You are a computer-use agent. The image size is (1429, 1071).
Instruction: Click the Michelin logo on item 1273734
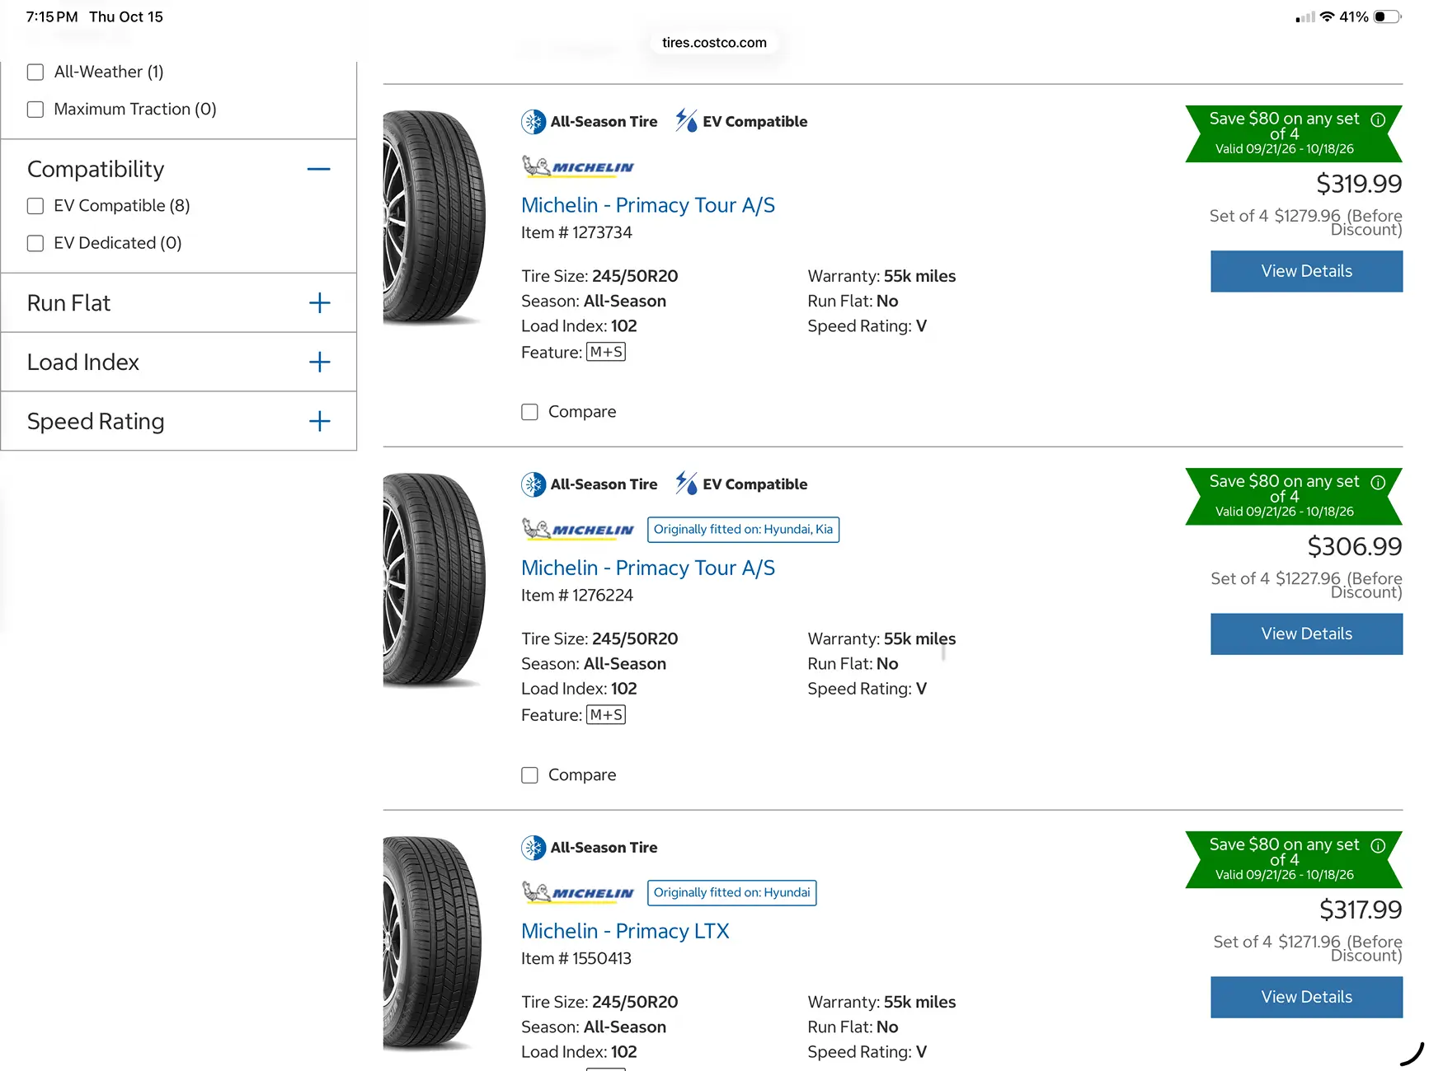578,166
